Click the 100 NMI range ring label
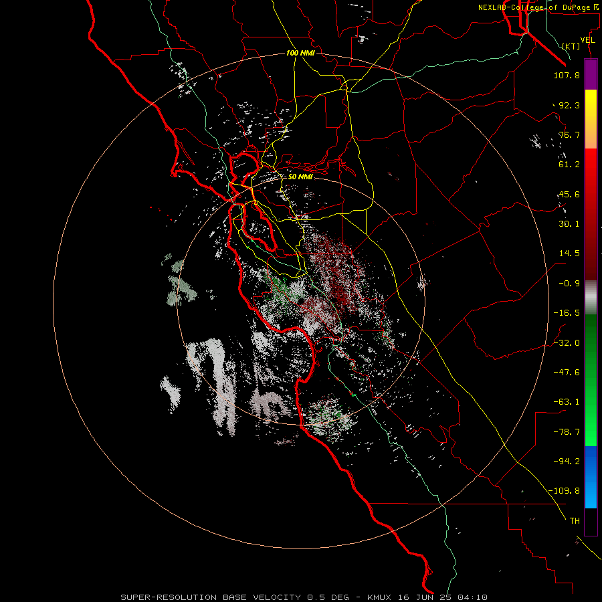 coord(300,53)
